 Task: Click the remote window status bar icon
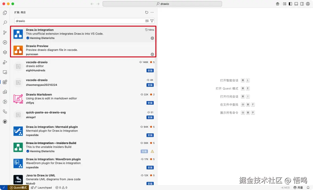pos(4,188)
